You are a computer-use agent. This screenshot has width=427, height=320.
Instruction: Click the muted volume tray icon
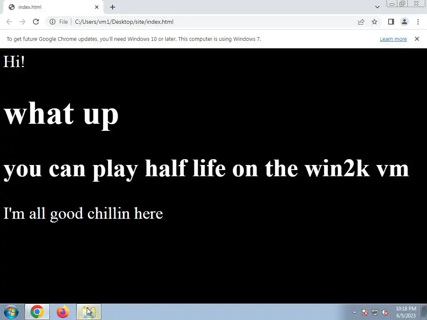point(385,312)
